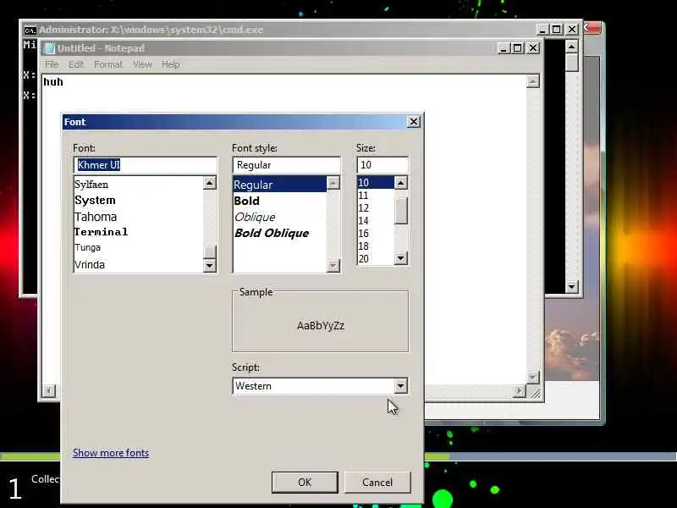Viewport: 677px width, 508px height.
Task: Open Help menu in Notepad
Action: click(x=171, y=64)
